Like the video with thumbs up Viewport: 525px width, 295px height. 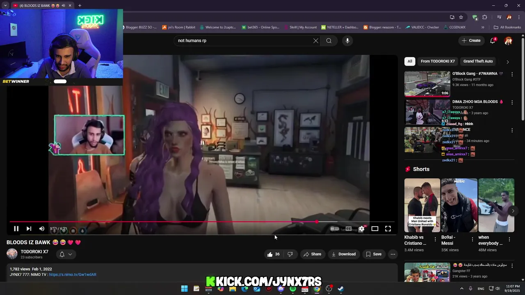(273, 254)
